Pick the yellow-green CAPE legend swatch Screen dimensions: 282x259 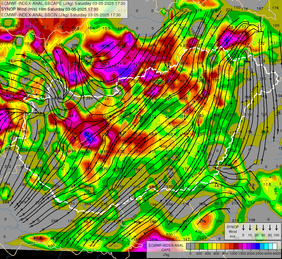tap(210, 246)
